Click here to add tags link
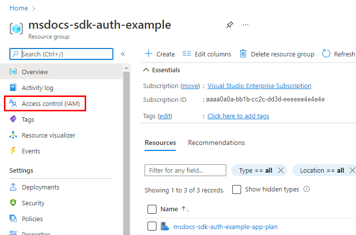Image resolution: width=356 pixels, height=235 pixels. pyautogui.click(x=238, y=116)
